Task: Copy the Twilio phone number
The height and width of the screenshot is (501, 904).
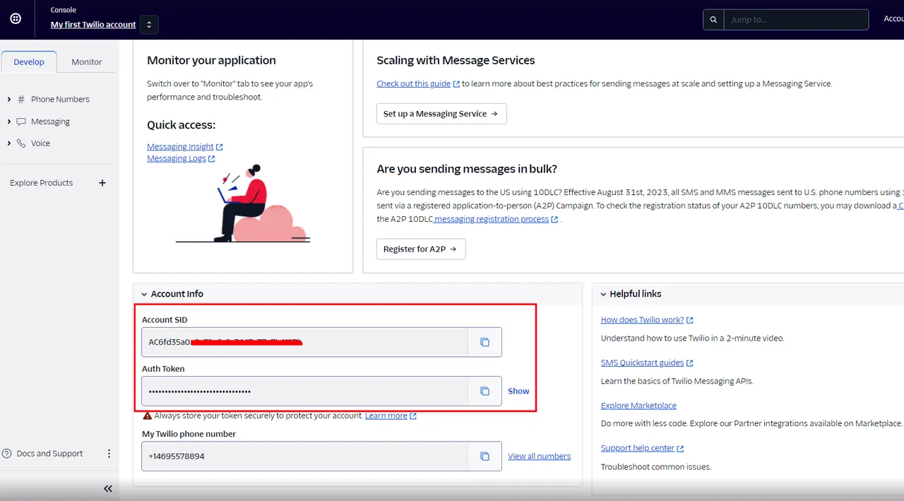Action: click(x=484, y=456)
